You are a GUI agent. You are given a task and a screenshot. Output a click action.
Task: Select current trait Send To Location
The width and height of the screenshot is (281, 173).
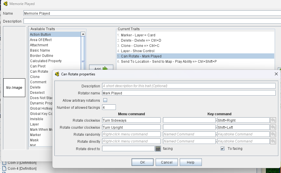[195, 61]
